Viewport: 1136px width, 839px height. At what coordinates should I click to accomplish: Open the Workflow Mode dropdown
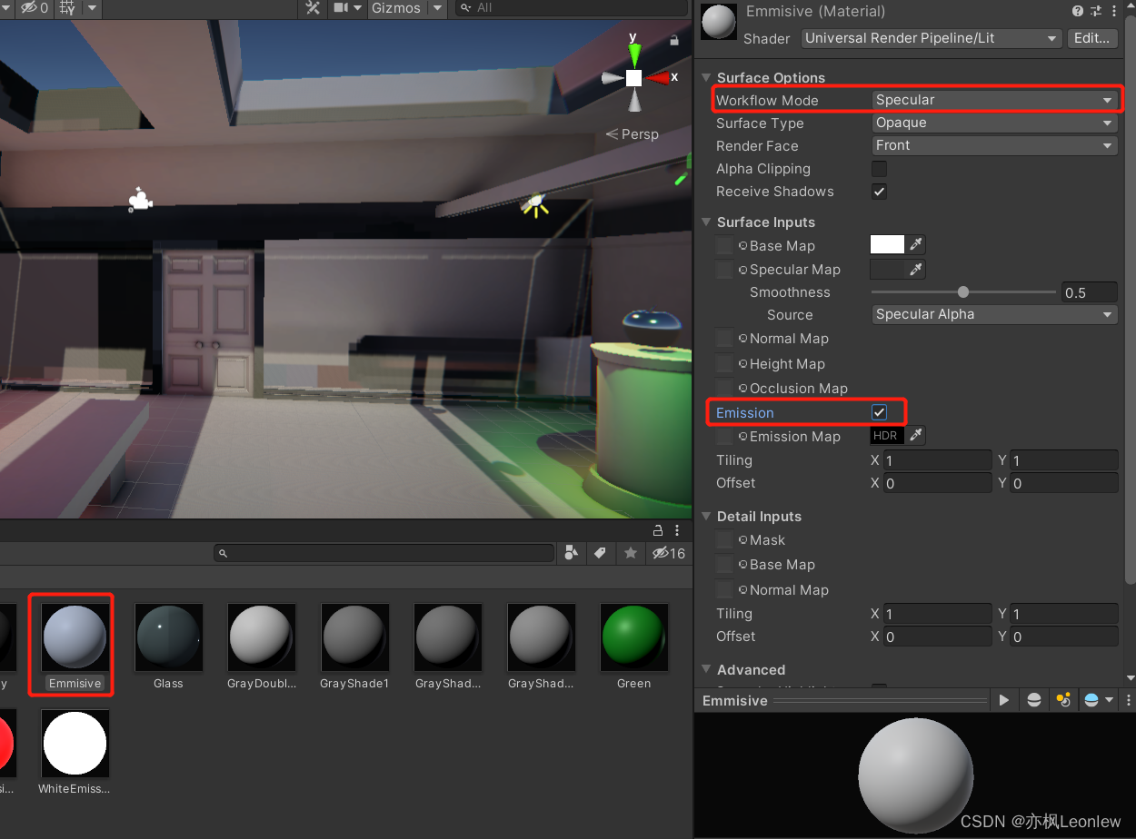tap(993, 100)
